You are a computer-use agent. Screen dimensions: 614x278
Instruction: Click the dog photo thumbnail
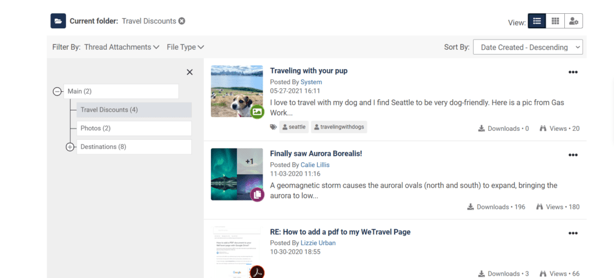236,91
